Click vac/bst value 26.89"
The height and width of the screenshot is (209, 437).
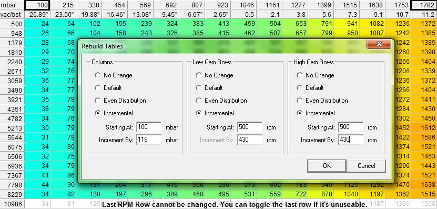[x=37, y=14]
